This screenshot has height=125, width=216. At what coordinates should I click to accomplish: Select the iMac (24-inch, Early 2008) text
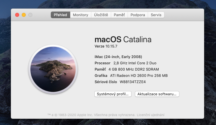[118, 57]
